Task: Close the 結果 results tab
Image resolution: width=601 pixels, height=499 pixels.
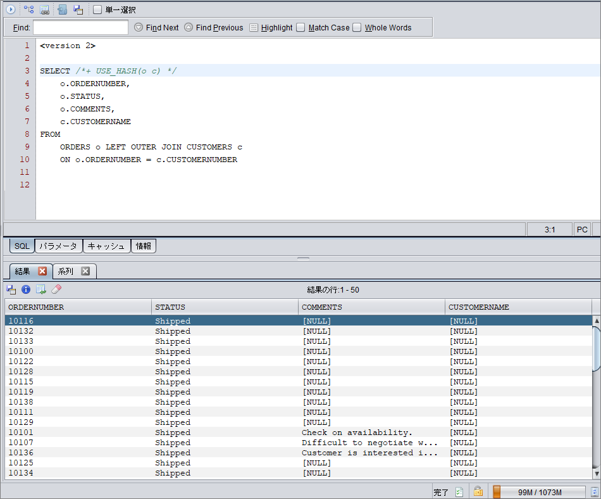Action: coord(42,271)
